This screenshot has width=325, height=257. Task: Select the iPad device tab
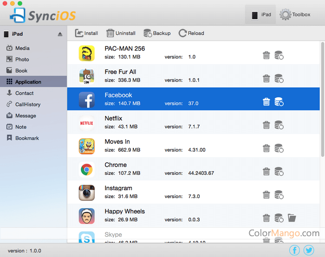pos(260,15)
